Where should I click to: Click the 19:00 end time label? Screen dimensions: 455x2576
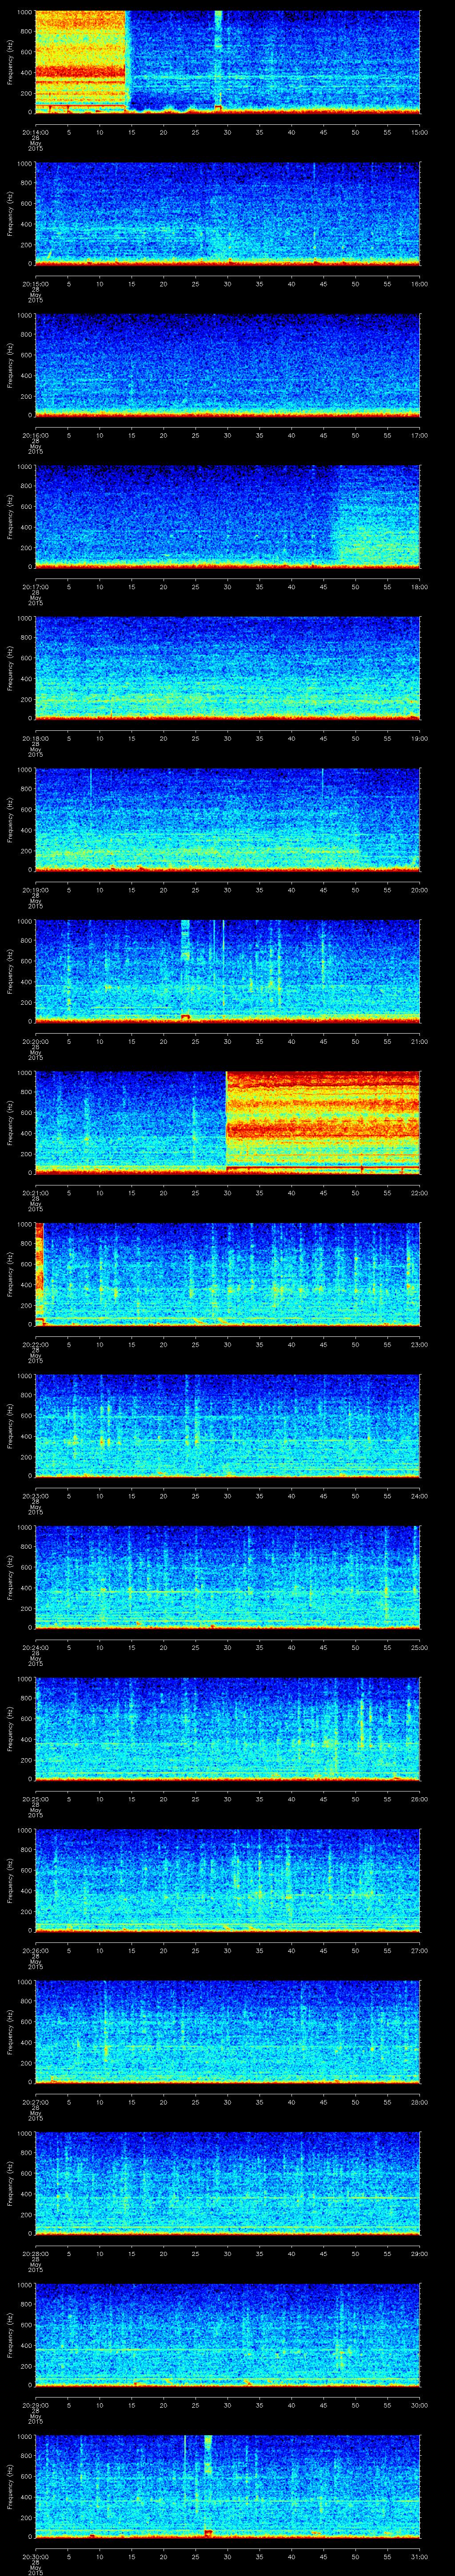click(419, 737)
